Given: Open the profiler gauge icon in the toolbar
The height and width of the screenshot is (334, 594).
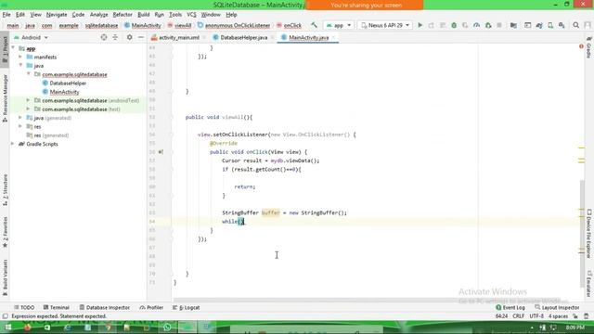Looking at the screenshot, I should (x=476, y=25).
